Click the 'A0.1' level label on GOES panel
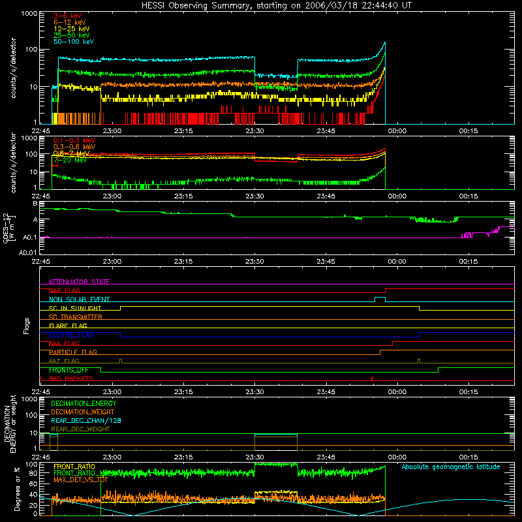The height and width of the screenshot is (522, 522). click(x=31, y=238)
